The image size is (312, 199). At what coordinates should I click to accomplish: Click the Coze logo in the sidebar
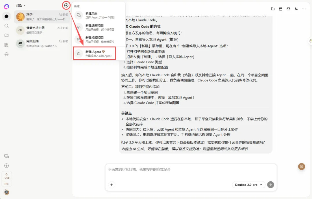click(x=6, y=7)
